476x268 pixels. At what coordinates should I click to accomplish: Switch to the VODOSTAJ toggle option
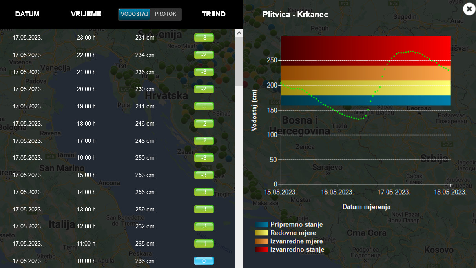coord(135,14)
